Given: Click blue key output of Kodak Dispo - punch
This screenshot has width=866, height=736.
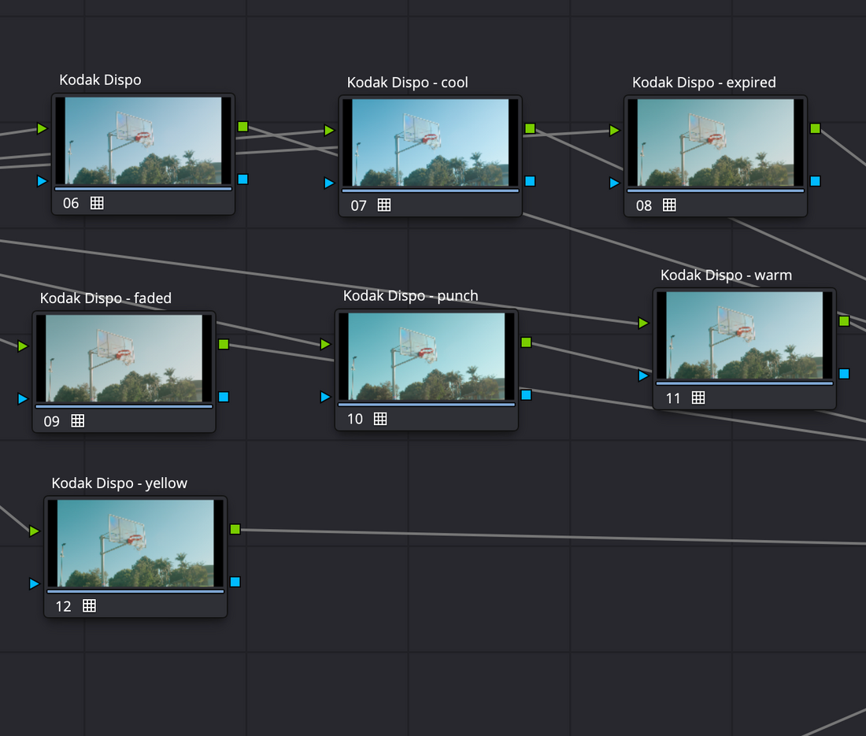Looking at the screenshot, I should (x=526, y=395).
